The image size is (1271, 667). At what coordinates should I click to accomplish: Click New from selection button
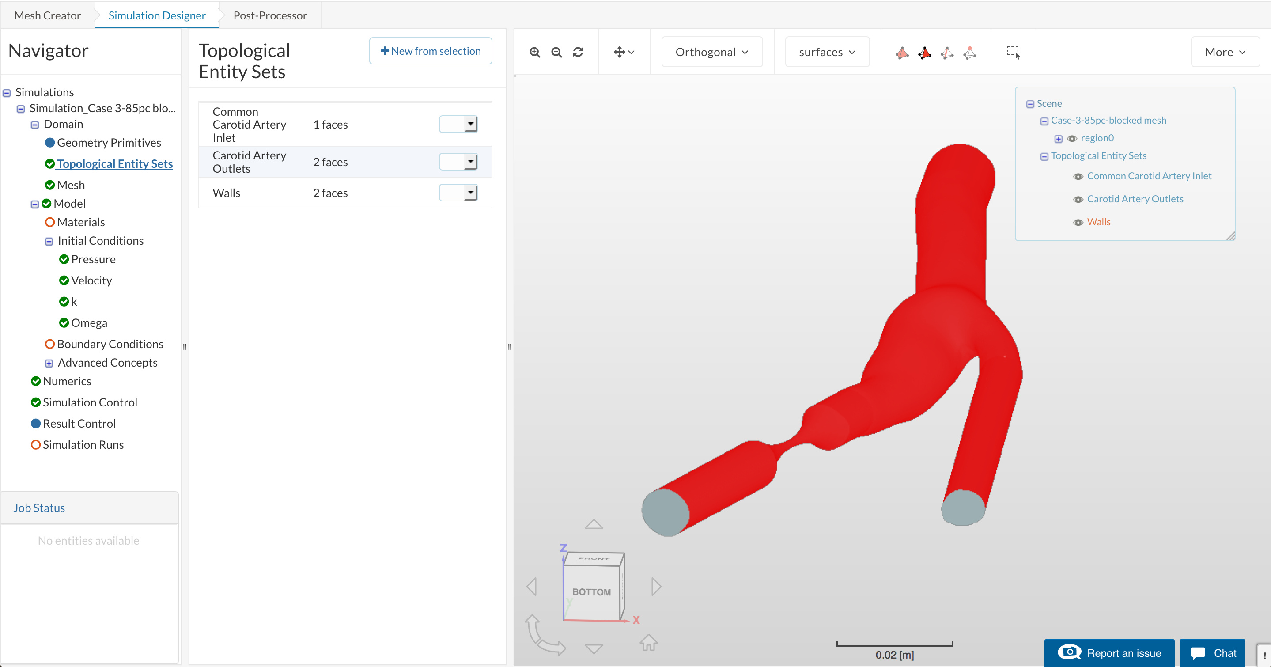[x=430, y=51]
